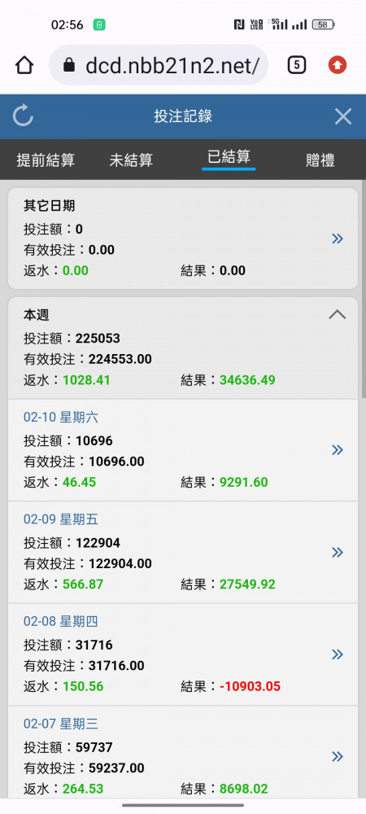Tap the dcd.nbb21n2.net address bar
This screenshot has width=366, height=814.
[159, 65]
